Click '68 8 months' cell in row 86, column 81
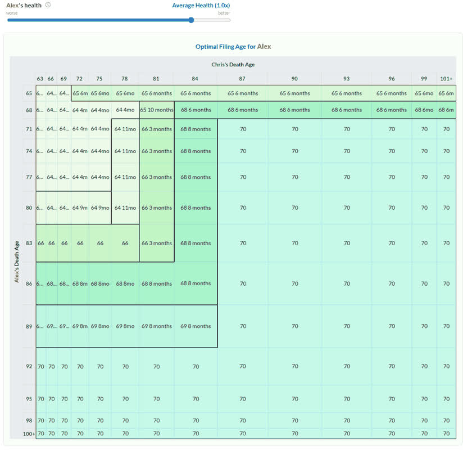This screenshot has width=472, height=450. pyautogui.click(x=157, y=283)
